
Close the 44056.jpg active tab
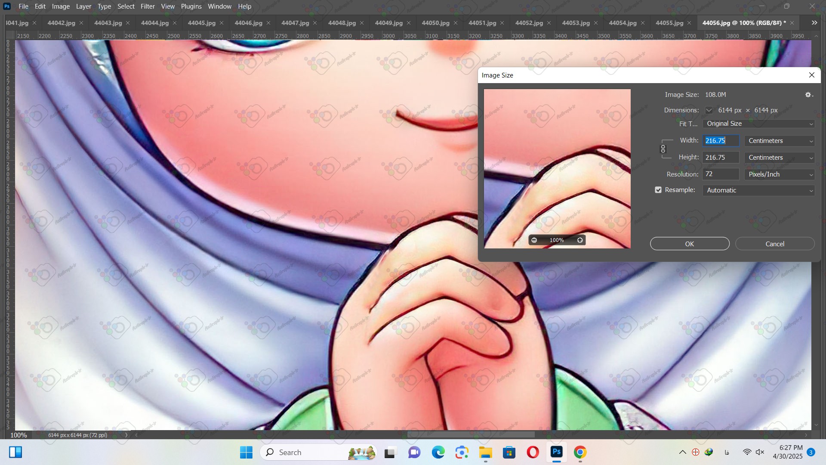pyautogui.click(x=792, y=23)
